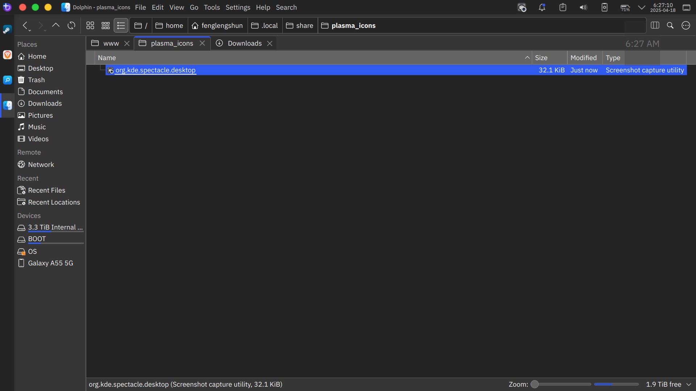Open the Galaxy A55 5G device
The image size is (696, 391).
pyautogui.click(x=50, y=263)
